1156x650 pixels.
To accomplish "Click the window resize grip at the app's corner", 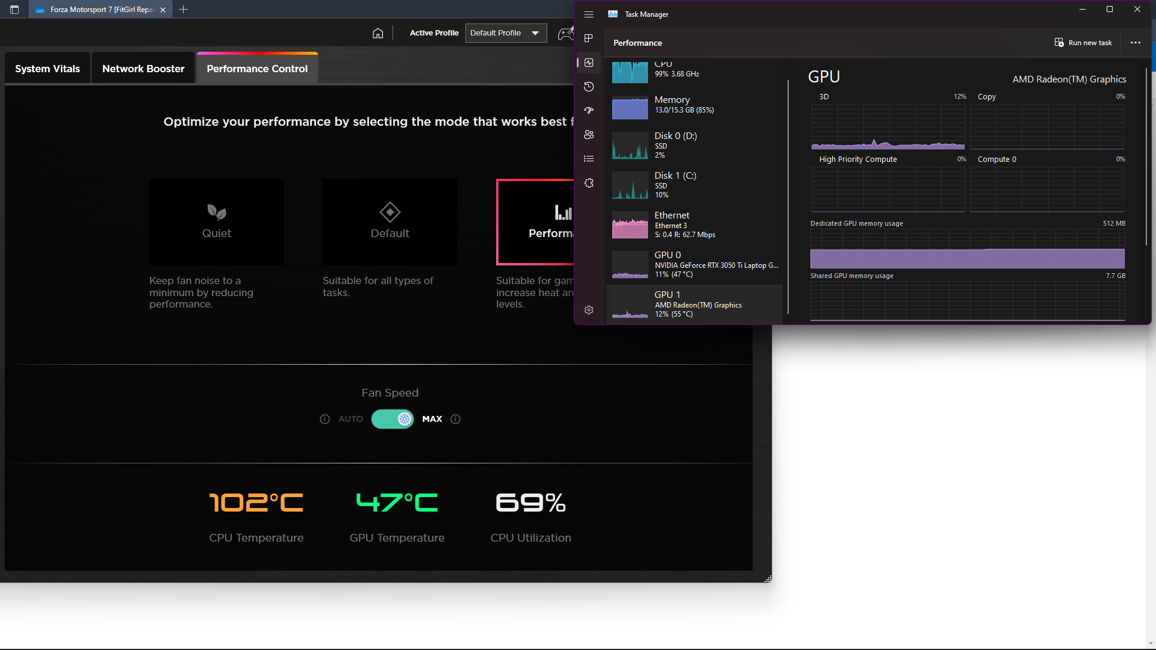I will coord(768,579).
